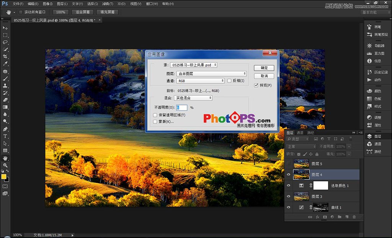Select the Crop tool
Viewport: 392px width, 238px height.
click(5, 57)
